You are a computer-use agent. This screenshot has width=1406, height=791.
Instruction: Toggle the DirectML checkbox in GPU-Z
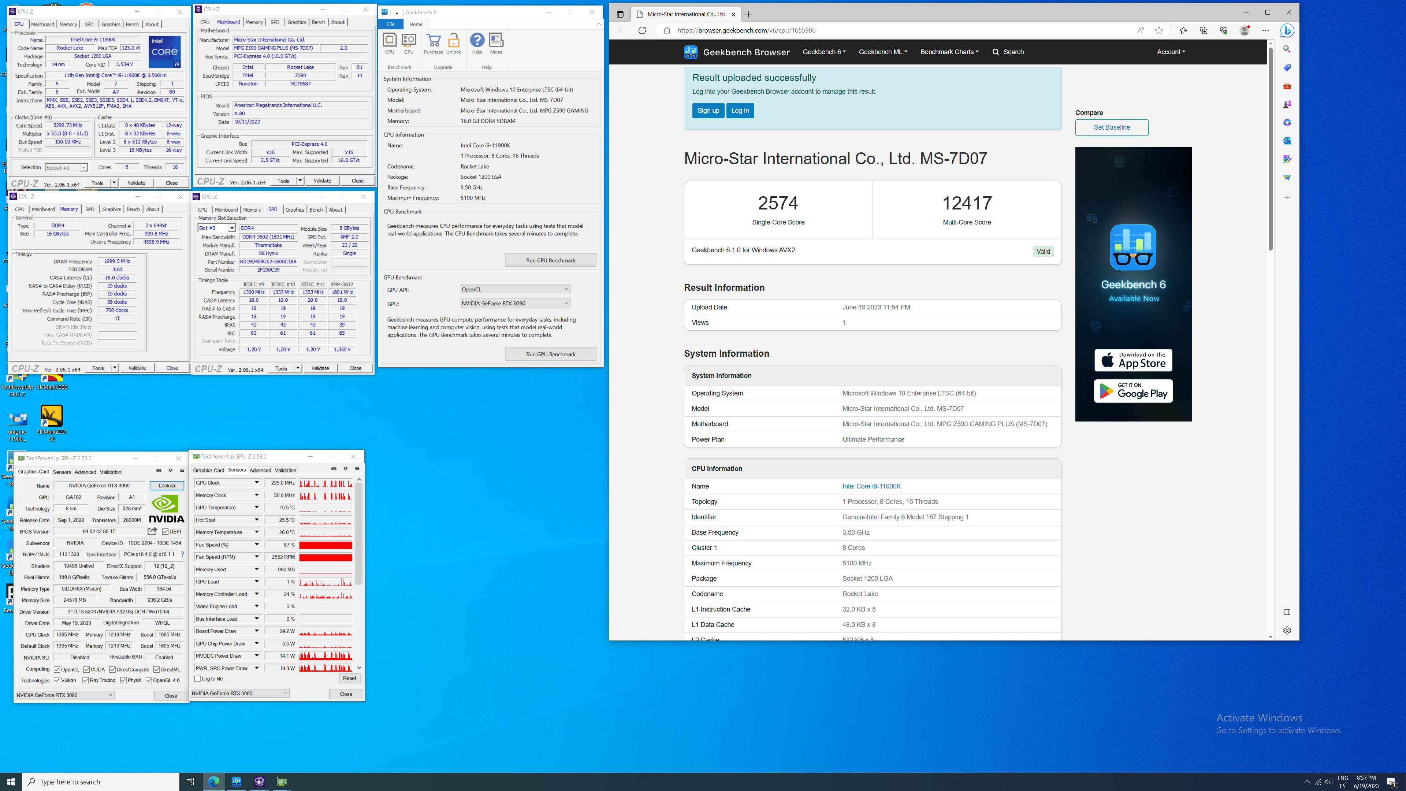pos(156,669)
